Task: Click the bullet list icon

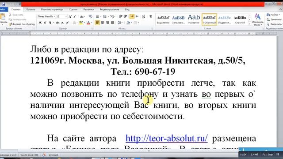Action: tap(97, 17)
